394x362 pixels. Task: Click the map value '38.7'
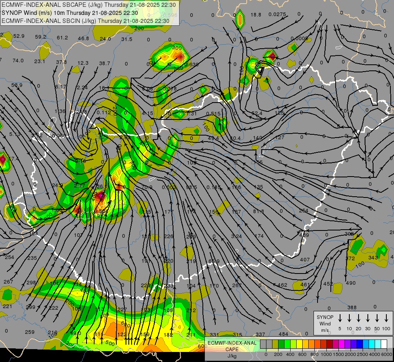coord(105,63)
